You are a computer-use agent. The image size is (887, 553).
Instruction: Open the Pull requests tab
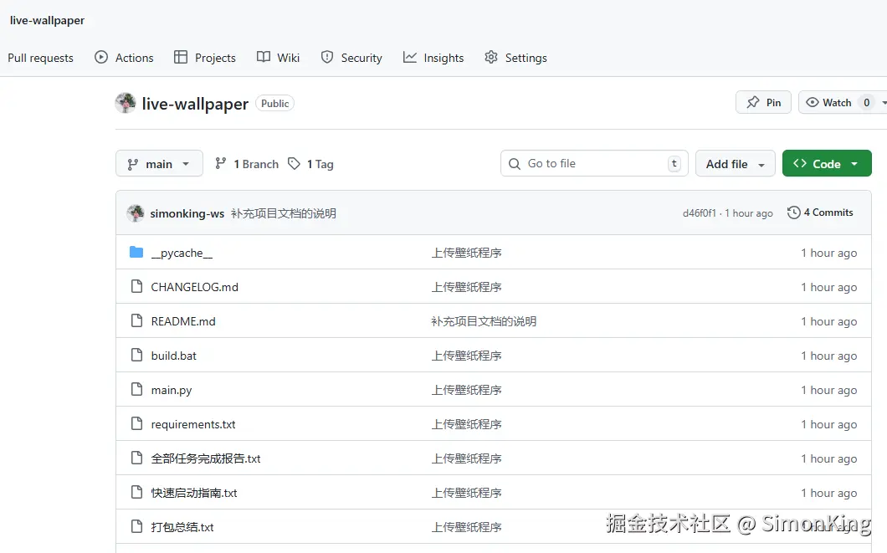tap(40, 58)
